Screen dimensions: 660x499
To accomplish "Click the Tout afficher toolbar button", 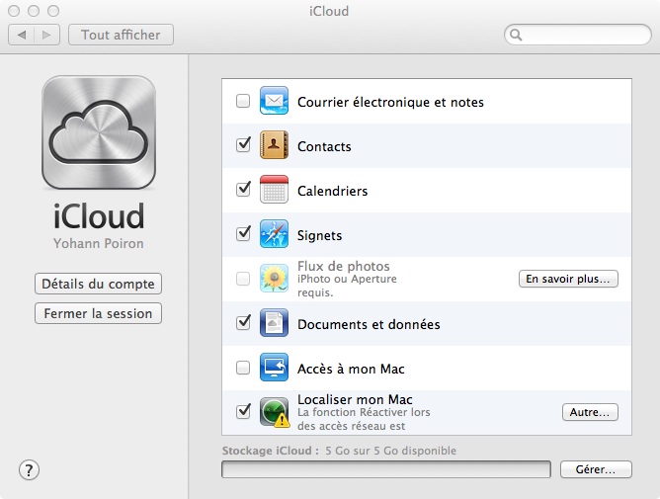I will click(121, 35).
